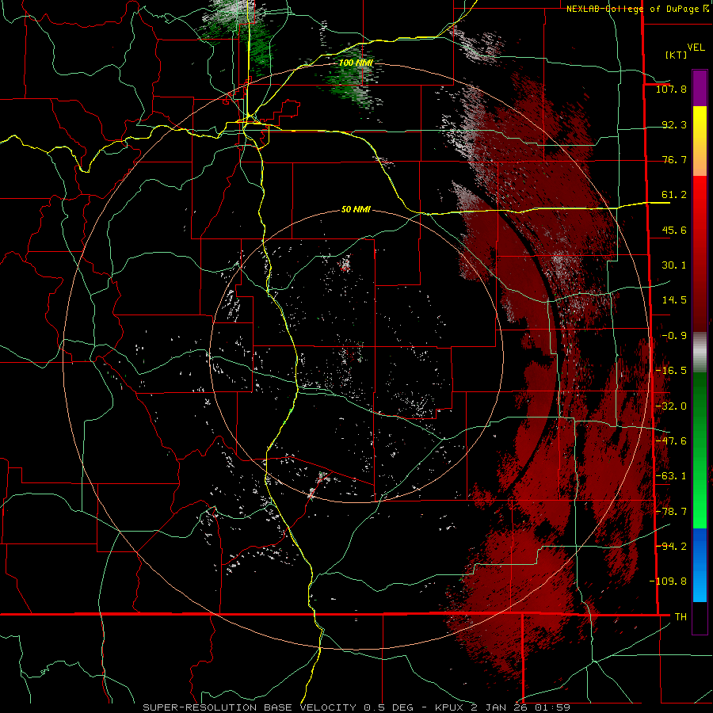Screen dimensions: 713x713
Task: Click the [KT] units label
Action: point(676,55)
